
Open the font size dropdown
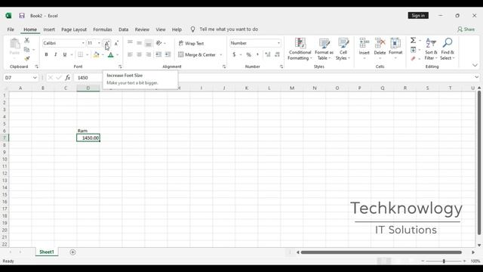tap(99, 43)
